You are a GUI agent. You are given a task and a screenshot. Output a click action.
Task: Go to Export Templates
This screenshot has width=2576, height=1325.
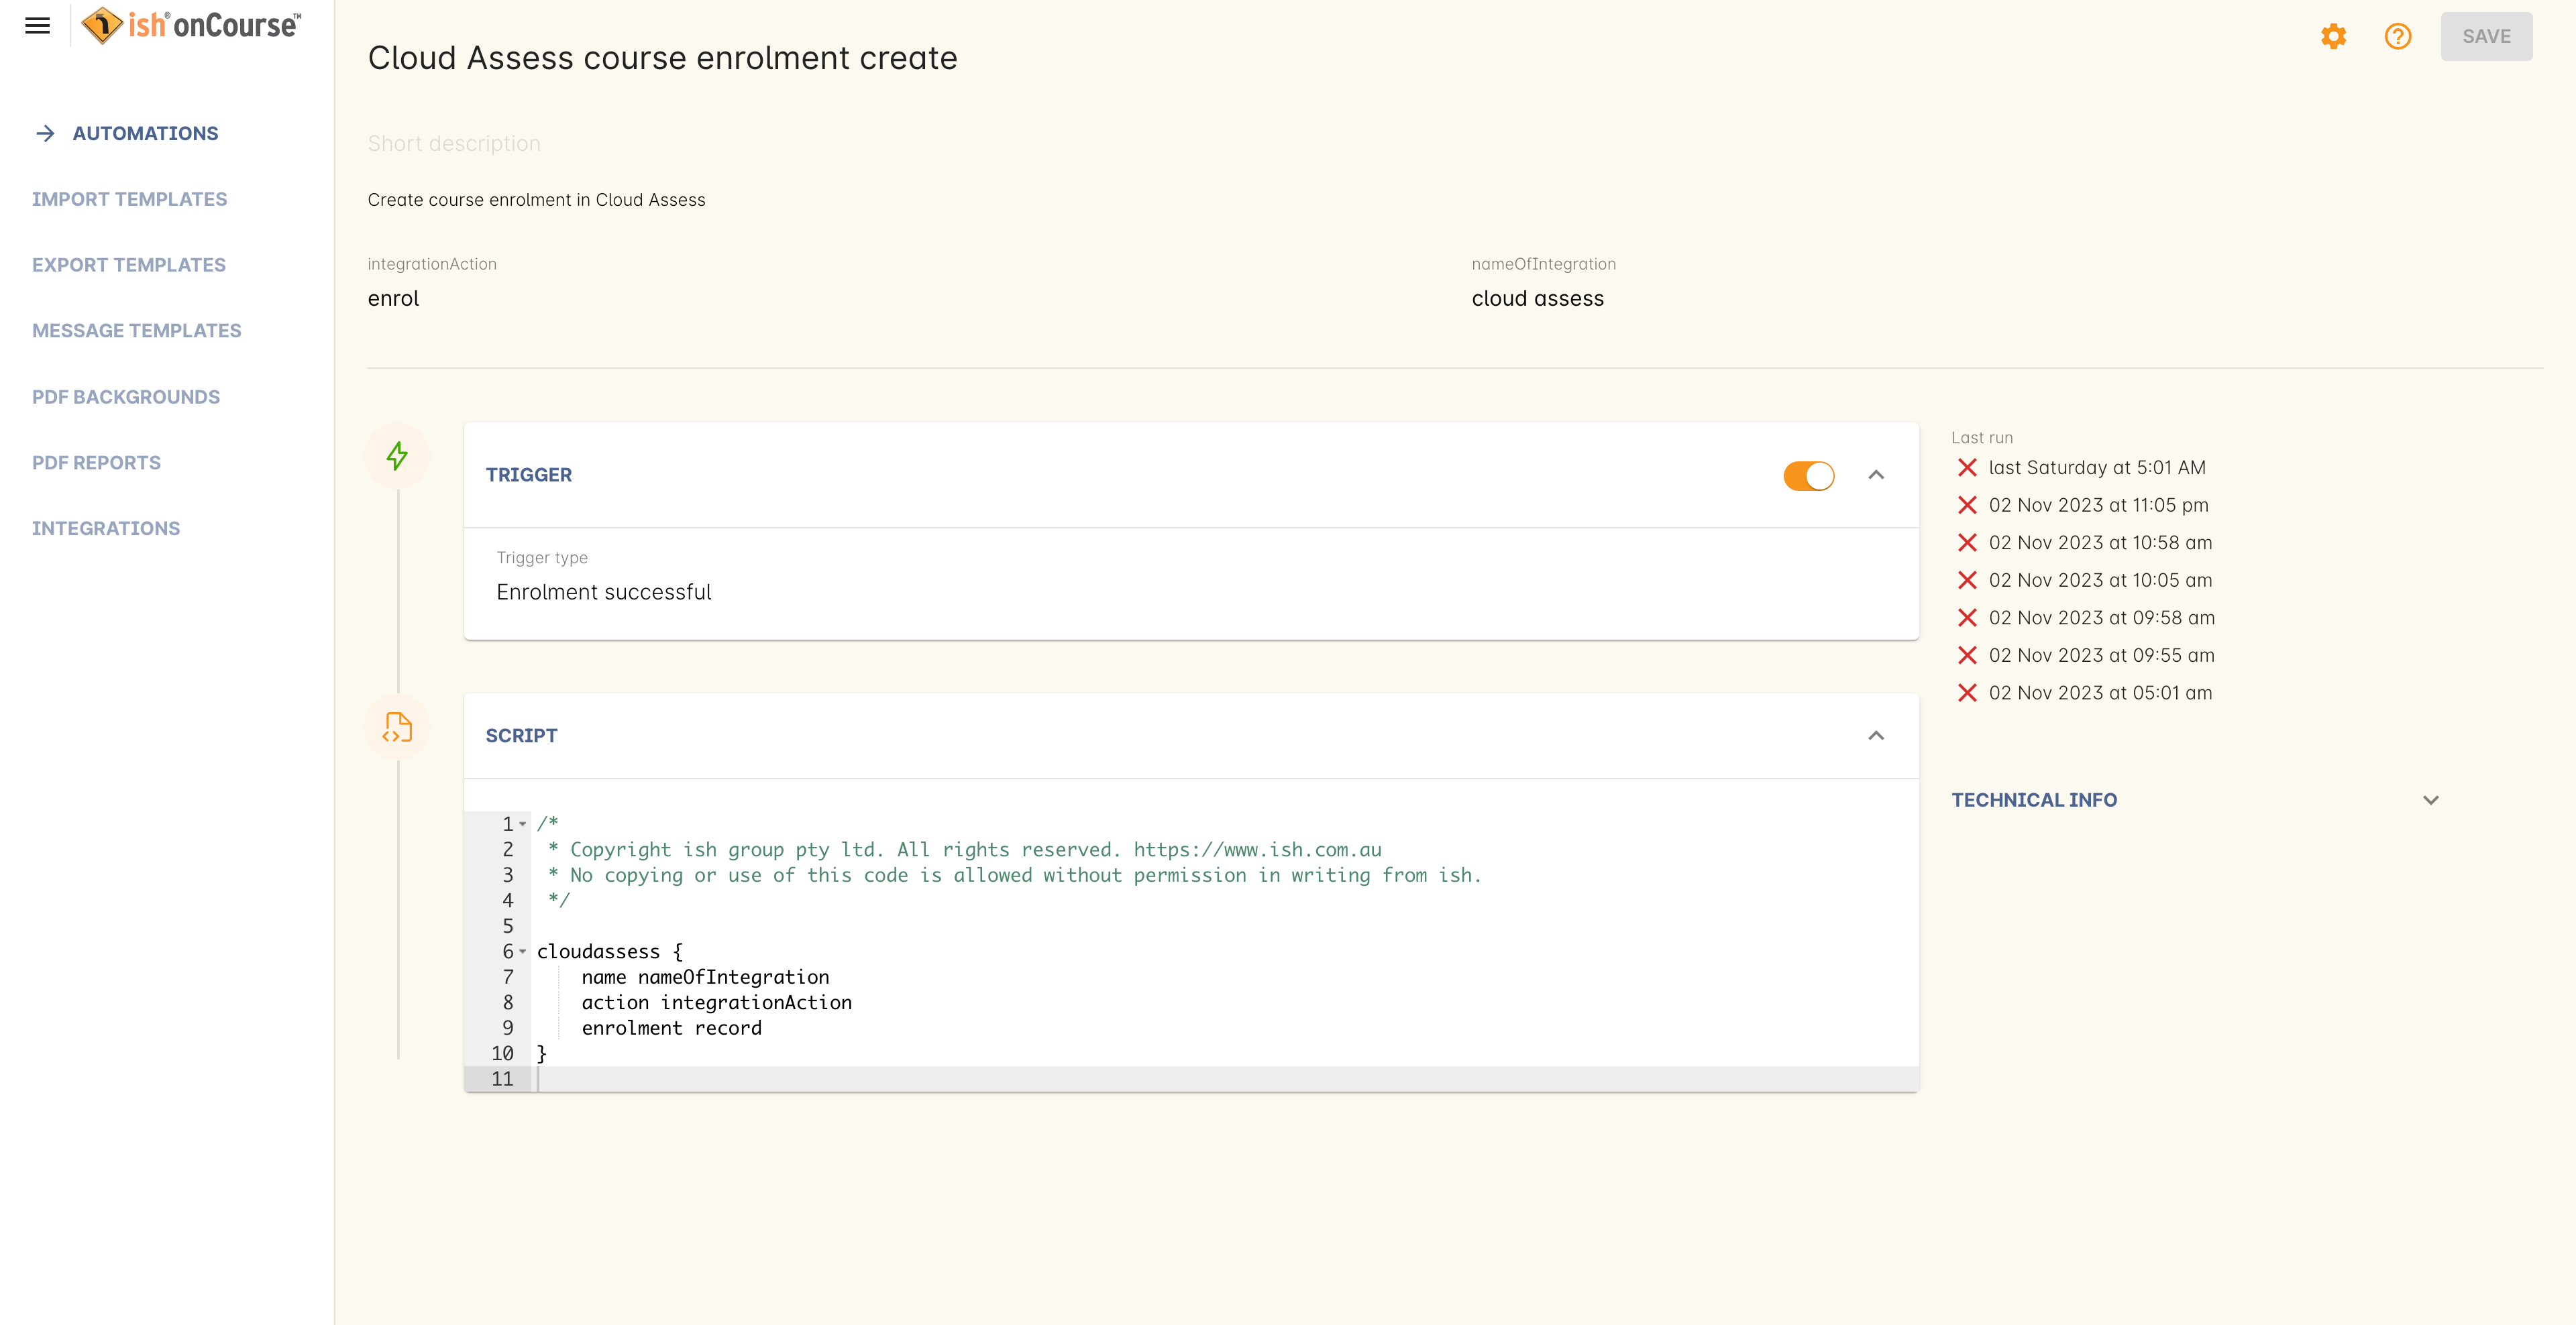(129, 265)
